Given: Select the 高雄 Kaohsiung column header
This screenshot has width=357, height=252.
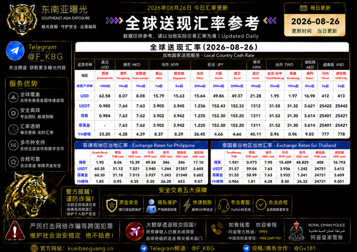Looking at the screenshot, I should pos(293,75).
